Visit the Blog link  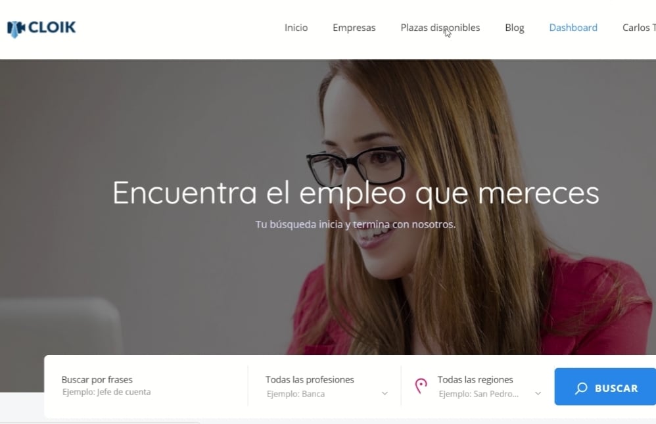point(515,28)
